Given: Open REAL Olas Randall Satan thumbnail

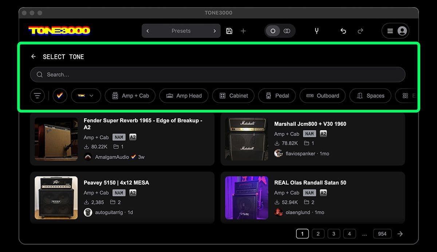Looking at the screenshot, I should pos(247,198).
